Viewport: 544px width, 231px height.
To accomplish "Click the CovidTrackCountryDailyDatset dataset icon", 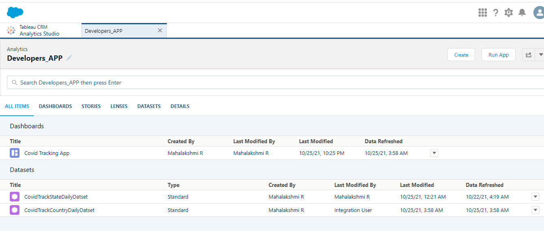I will [x=15, y=210].
